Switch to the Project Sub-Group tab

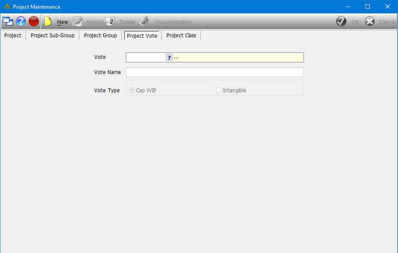(x=52, y=36)
